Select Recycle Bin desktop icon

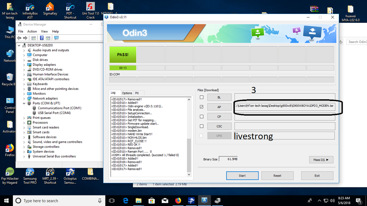pyautogui.click(x=9, y=79)
